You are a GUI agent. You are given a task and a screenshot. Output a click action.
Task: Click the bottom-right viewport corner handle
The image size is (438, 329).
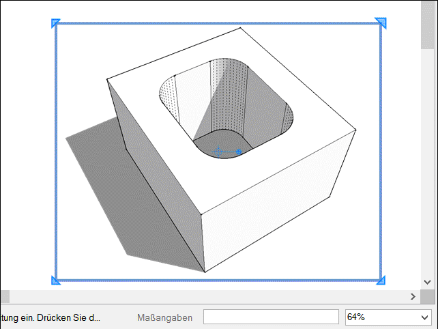click(x=381, y=279)
